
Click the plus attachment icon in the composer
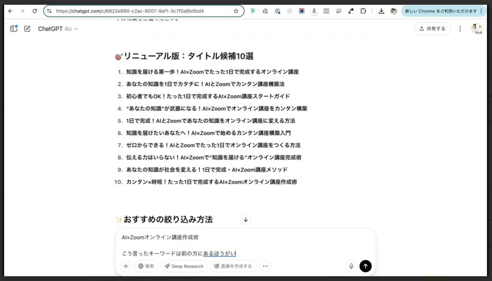tap(125, 266)
